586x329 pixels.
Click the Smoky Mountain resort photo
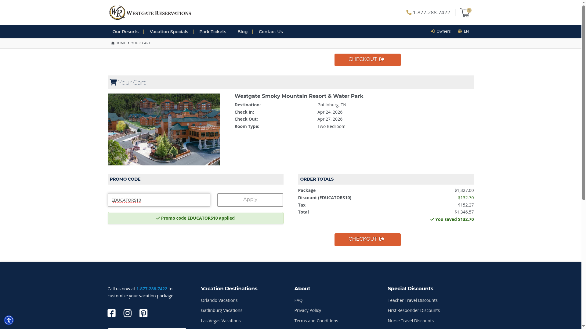164,129
